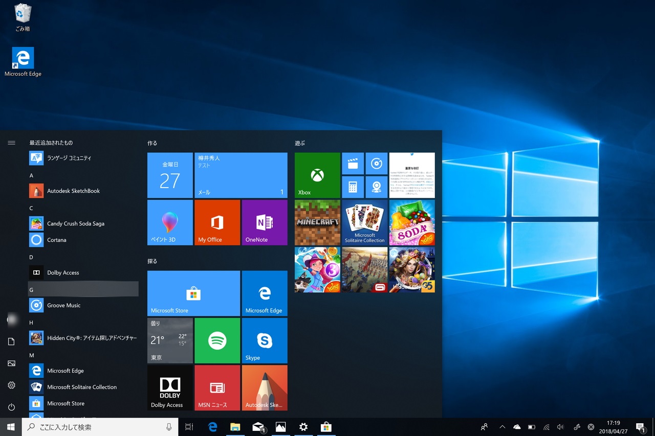
Task: Open Dolby Access in the app list
Action: pyautogui.click(x=83, y=272)
